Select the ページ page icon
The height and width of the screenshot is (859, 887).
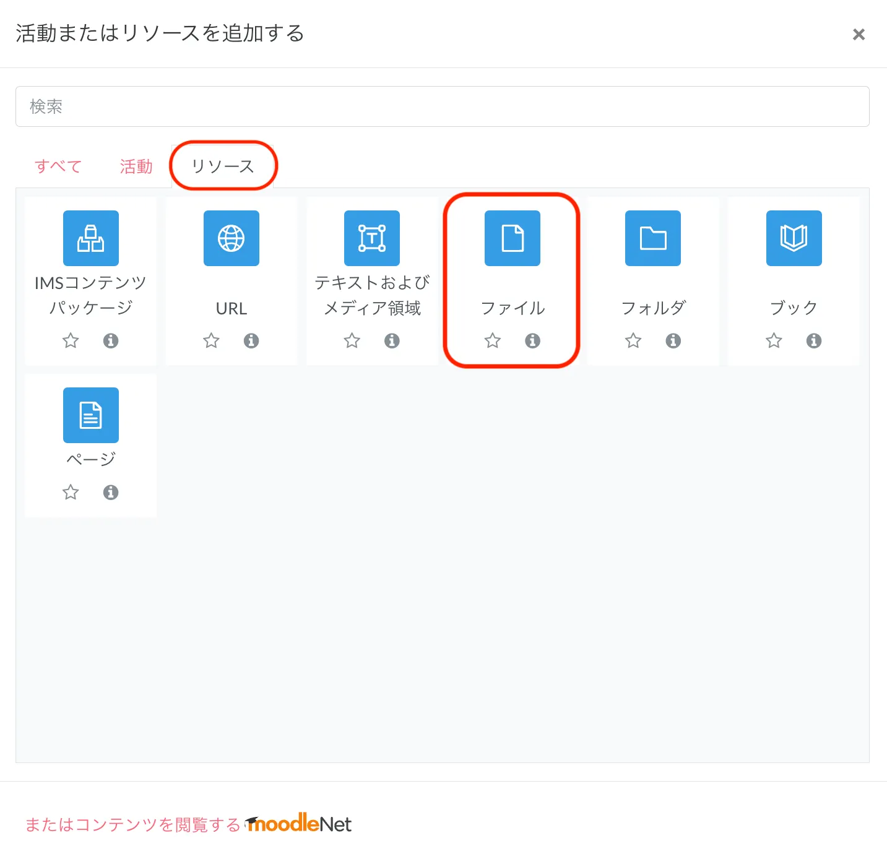tap(91, 415)
